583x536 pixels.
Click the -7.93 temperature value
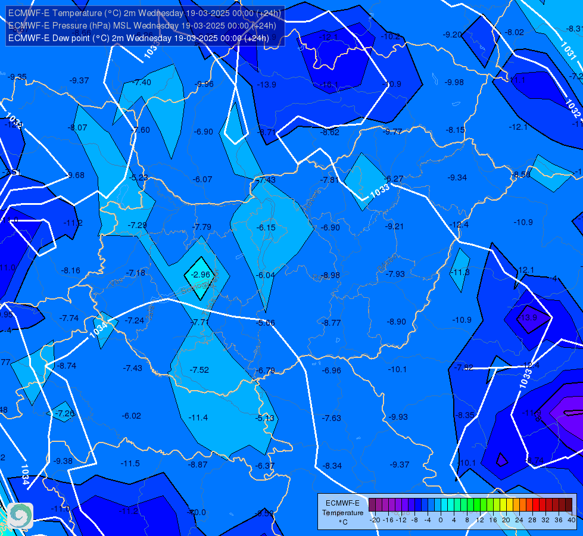pyautogui.click(x=395, y=274)
